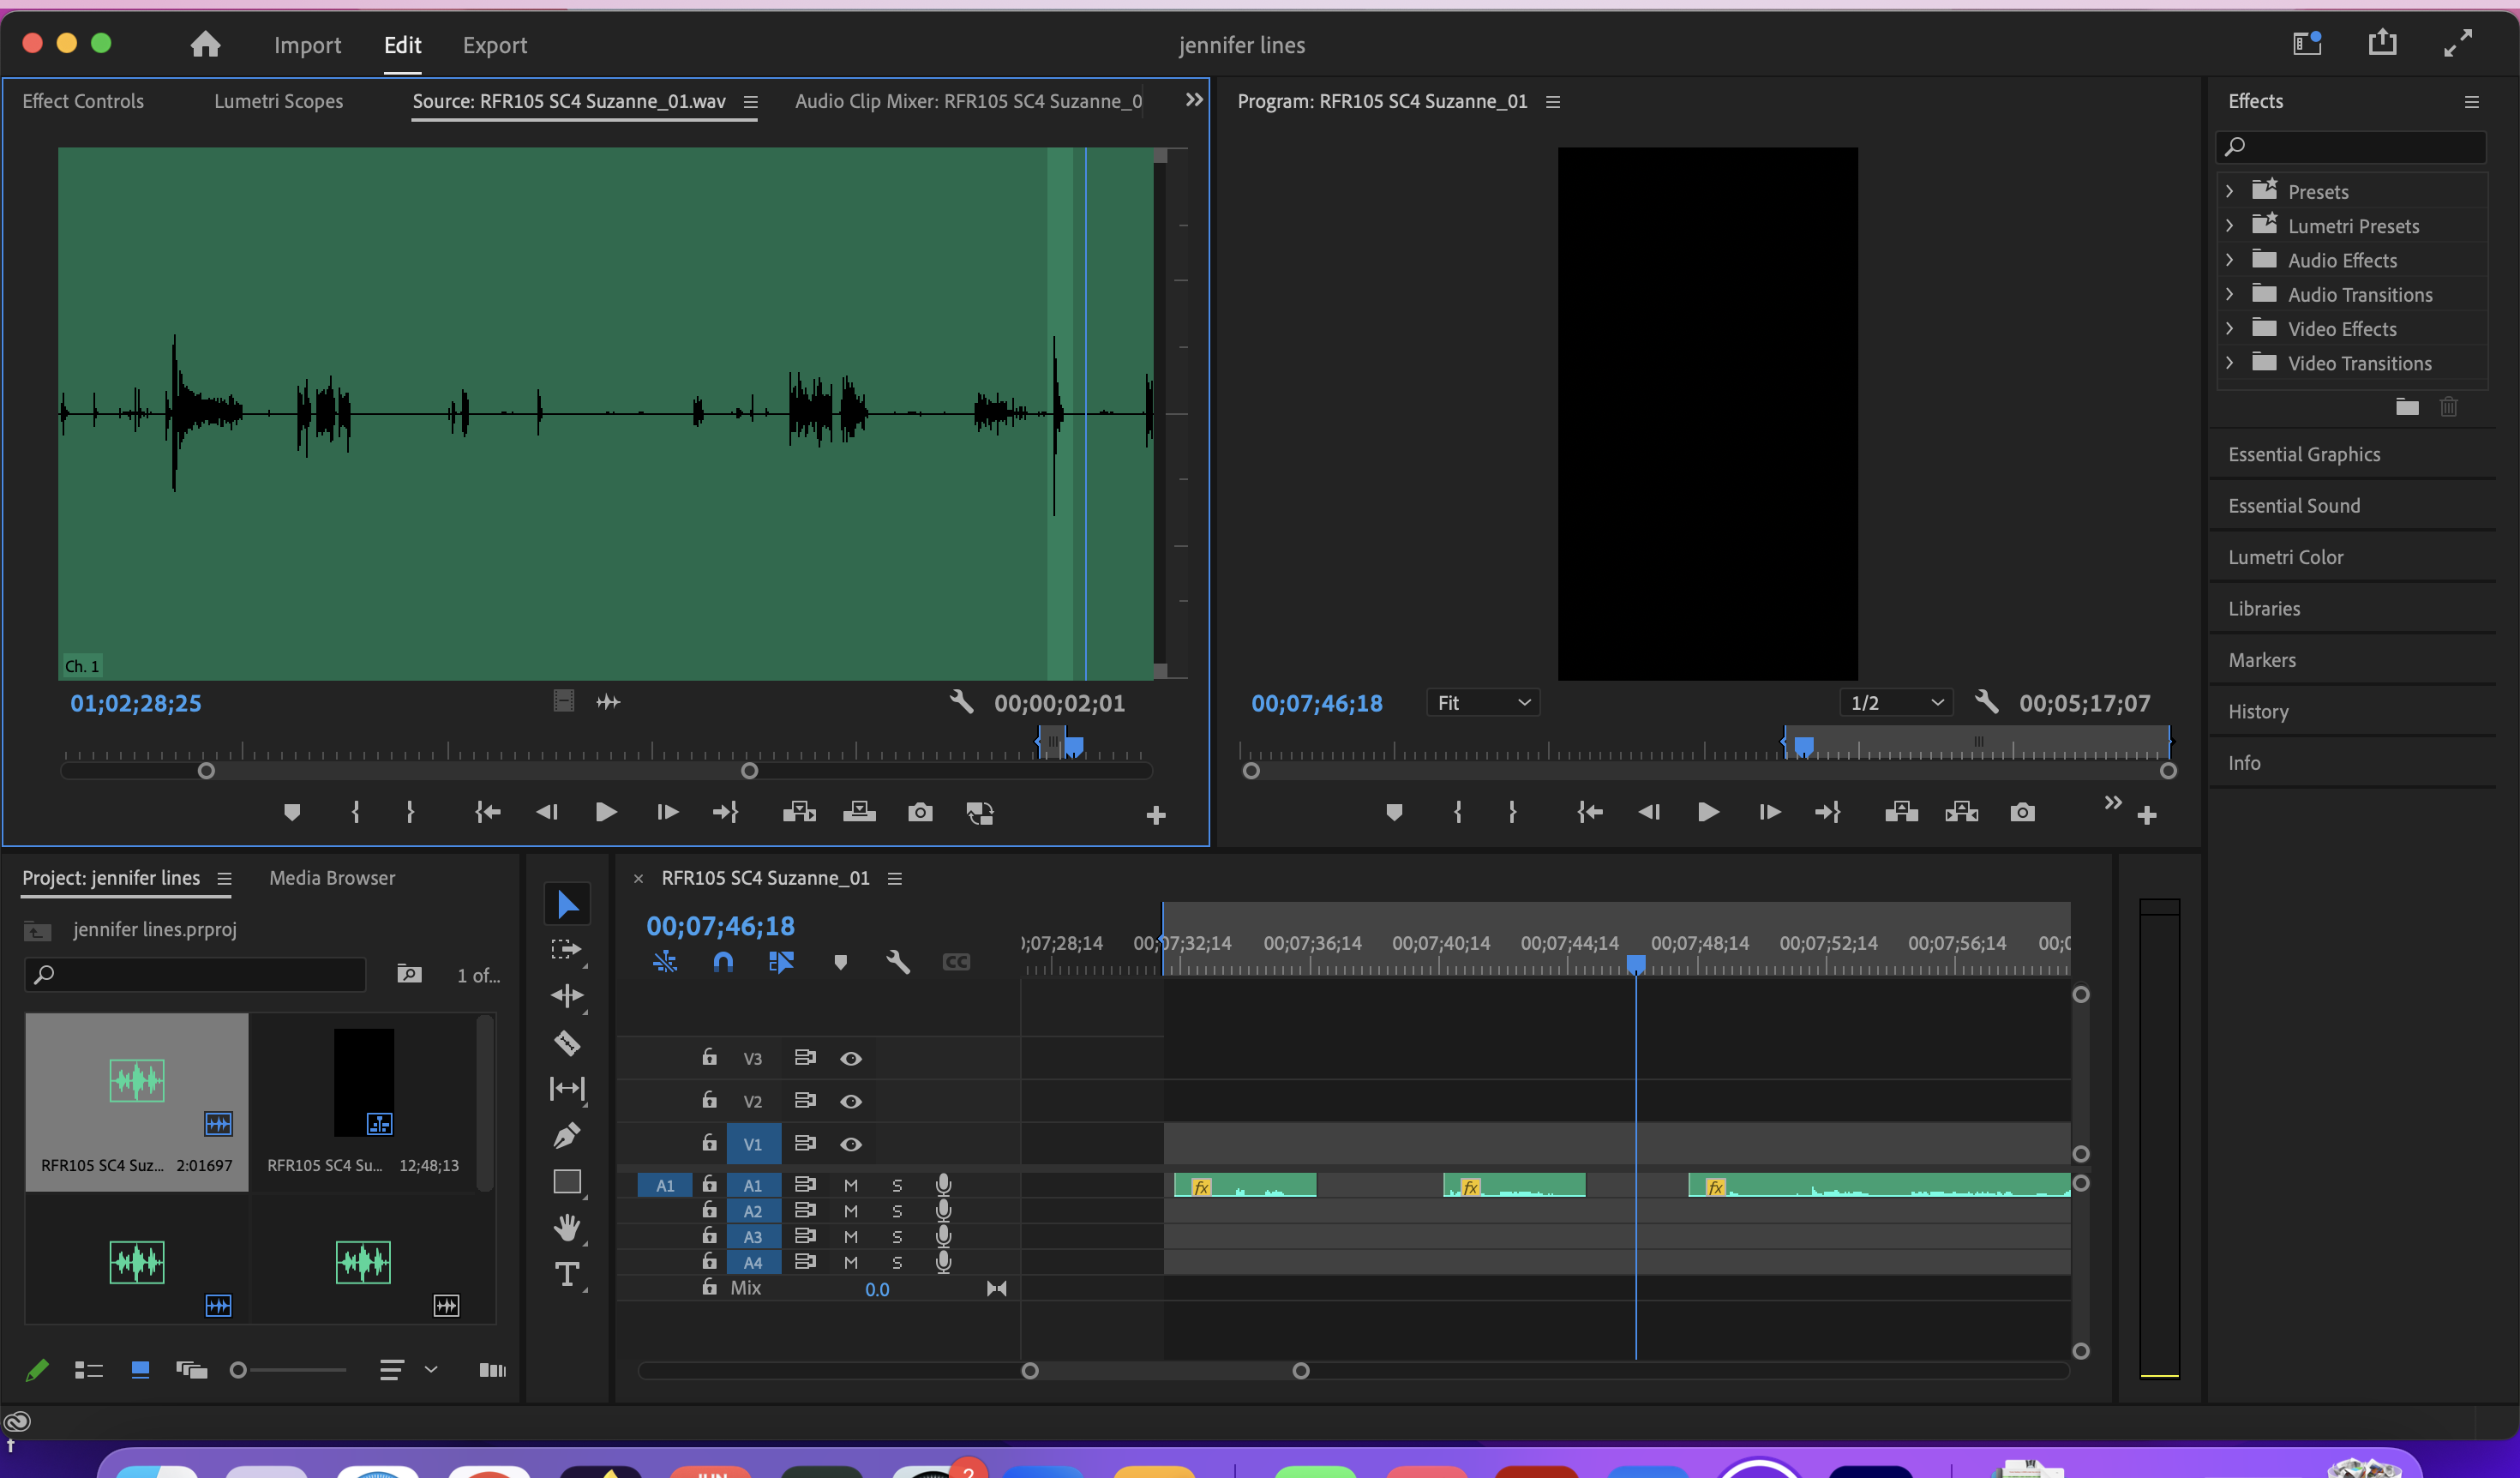Click the Home icon
This screenshot has height=1478, width=2520.
click(x=205, y=44)
